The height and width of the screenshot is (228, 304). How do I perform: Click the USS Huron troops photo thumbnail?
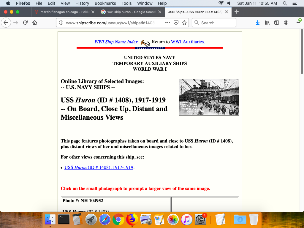[209, 97]
